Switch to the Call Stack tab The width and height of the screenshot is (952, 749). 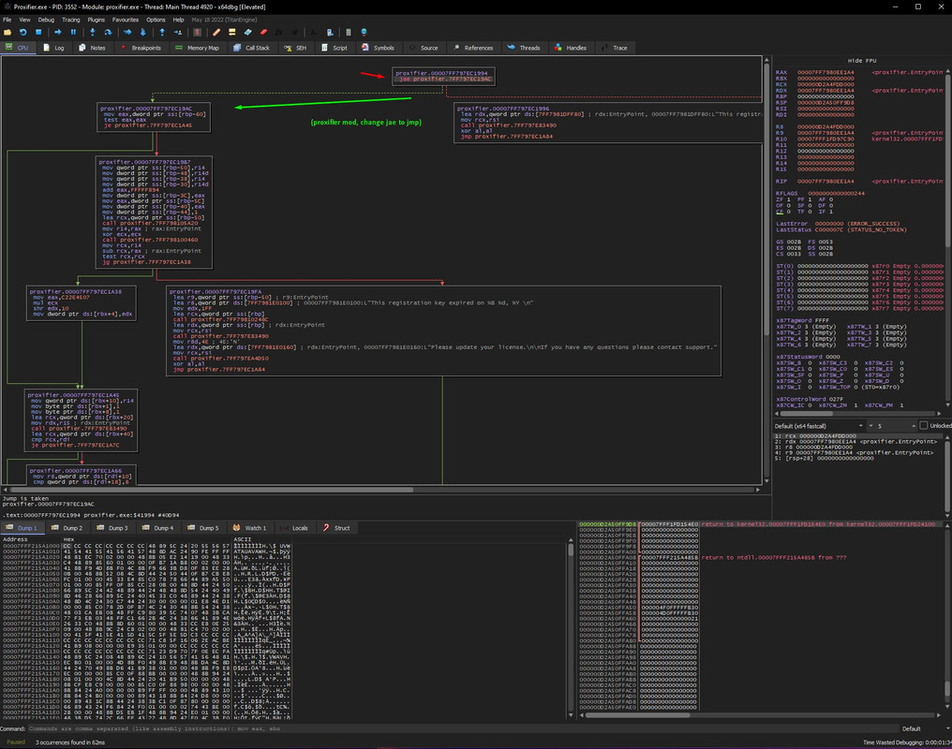coord(251,48)
